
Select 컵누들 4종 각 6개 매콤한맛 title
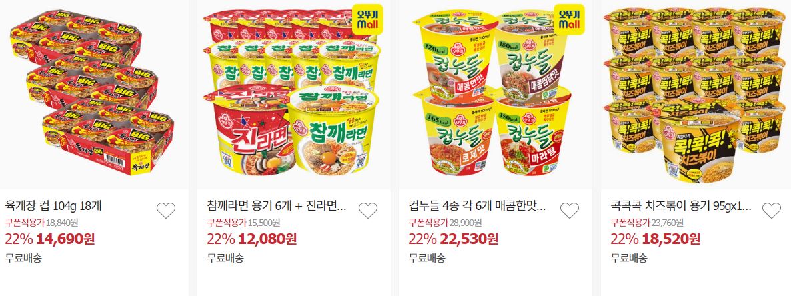(x=478, y=206)
